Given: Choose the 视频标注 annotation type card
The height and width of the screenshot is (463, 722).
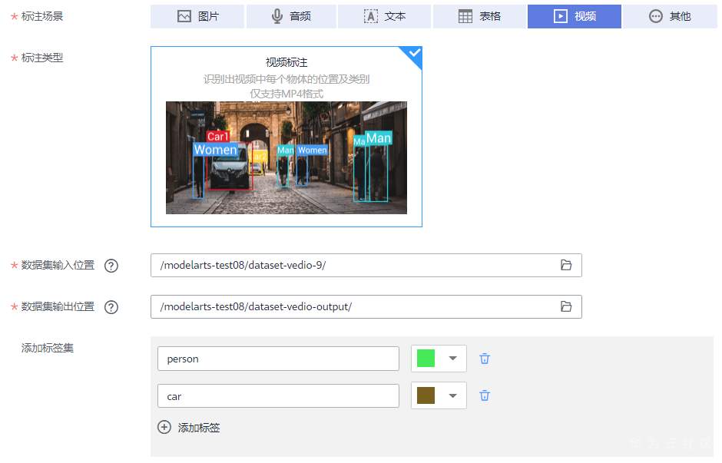Looking at the screenshot, I should click(286, 137).
